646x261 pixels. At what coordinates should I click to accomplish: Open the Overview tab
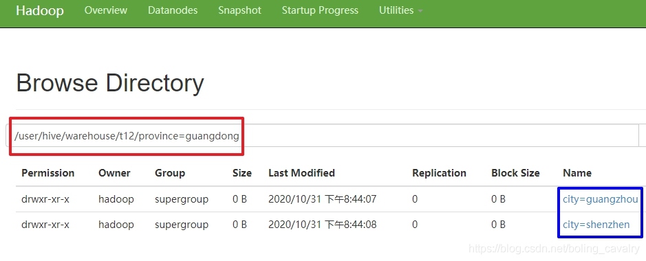point(106,10)
